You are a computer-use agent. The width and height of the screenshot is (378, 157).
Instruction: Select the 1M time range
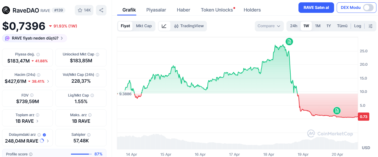pyautogui.click(x=318, y=26)
